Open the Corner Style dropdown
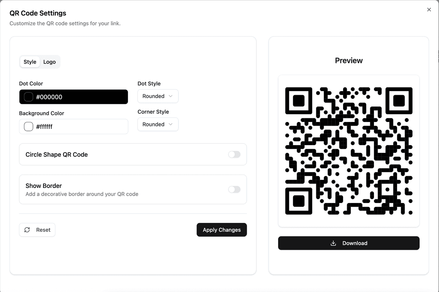The height and width of the screenshot is (292, 439). [158, 124]
